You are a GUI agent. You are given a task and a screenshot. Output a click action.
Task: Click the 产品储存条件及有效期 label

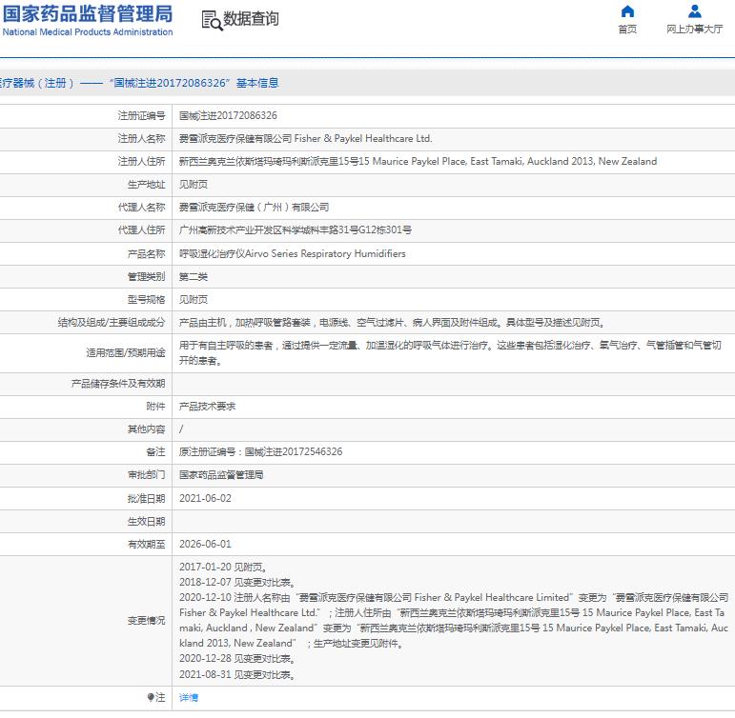118,384
